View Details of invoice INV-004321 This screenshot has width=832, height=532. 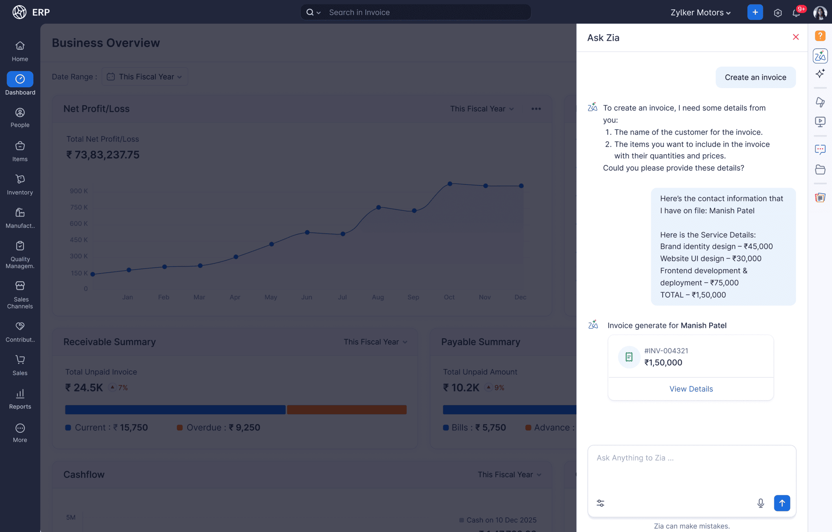pyautogui.click(x=691, y=389)
